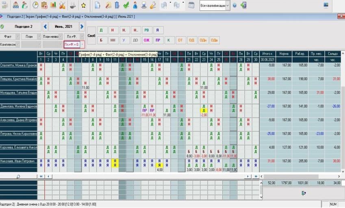This screenshot has width=345, height=208.
Task: Click the green checkmark toolbar icon
Action: (126, 5)
